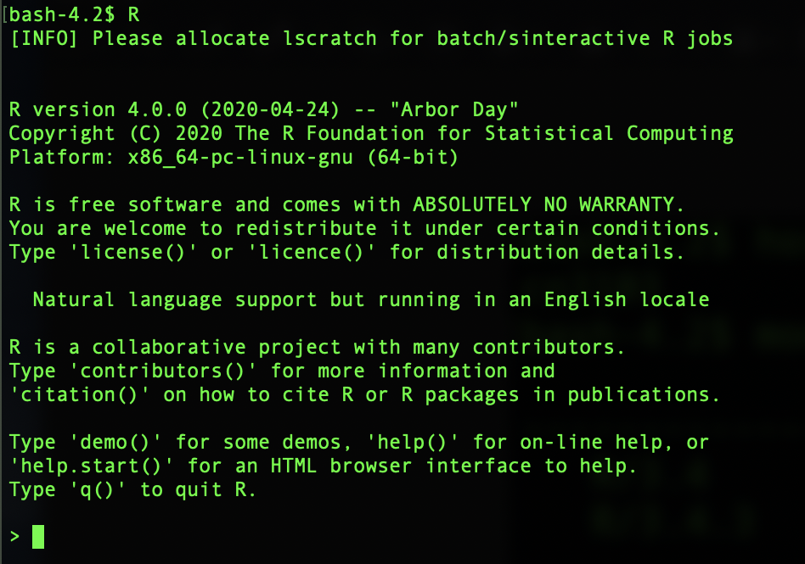Image resolution: width=805 pixels, height=564 pixels.
Task: Click the 'R version 4.0.0' text
Action: [x=98, y=109]
